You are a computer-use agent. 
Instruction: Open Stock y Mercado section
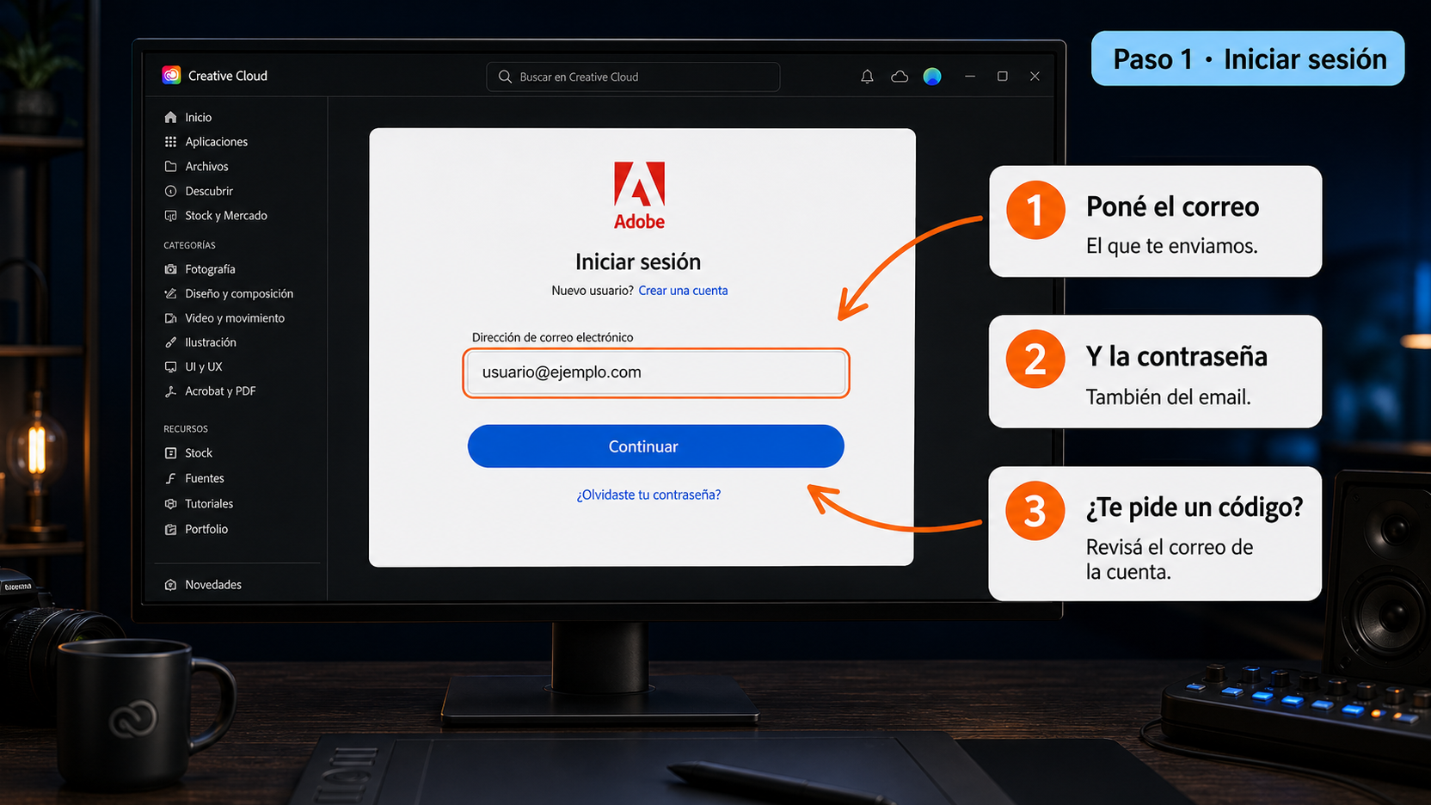(226, 216)
